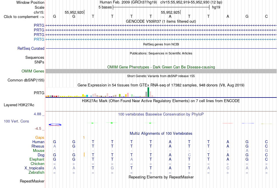The image size is (277, 188).
Task: Open the 100 Vert. Cons label
Action: pos(16,121)
